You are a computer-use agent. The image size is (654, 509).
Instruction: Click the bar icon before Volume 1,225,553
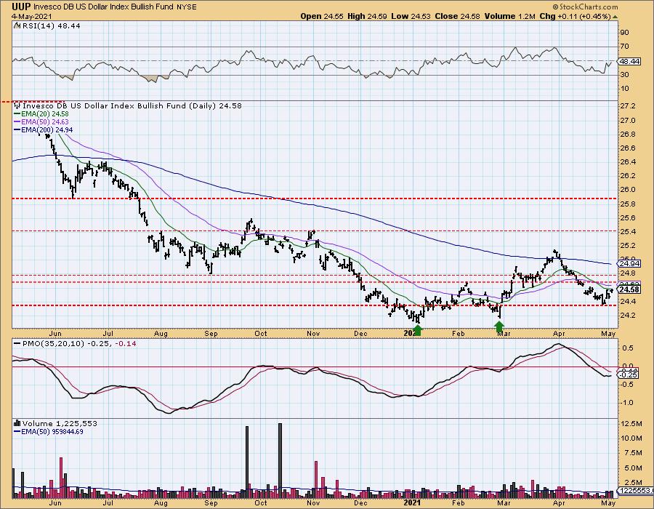click(x=17, y=423)
